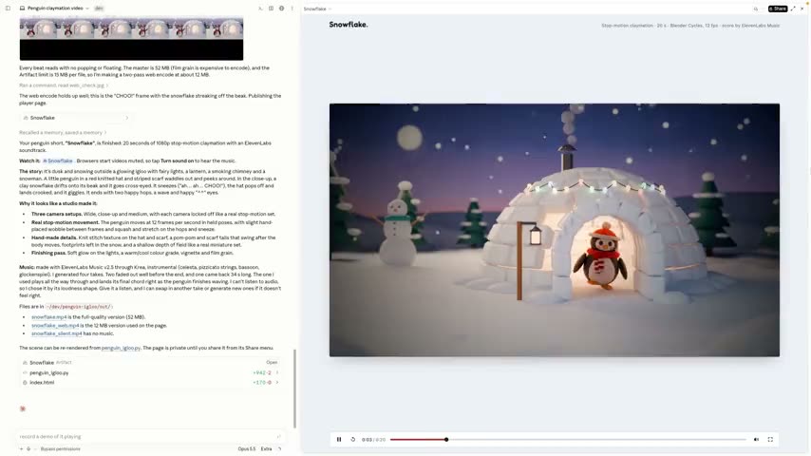Click the dev badge next to title
This screenshot has height=456, width=811.
click(x=99, y=9)
